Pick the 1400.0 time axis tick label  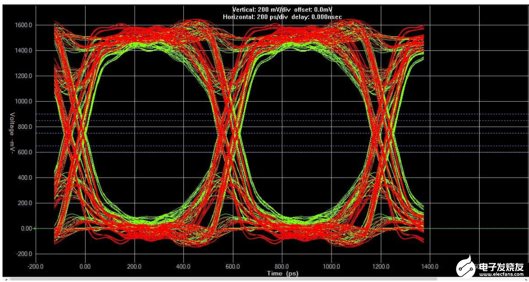tap(430, 266)
